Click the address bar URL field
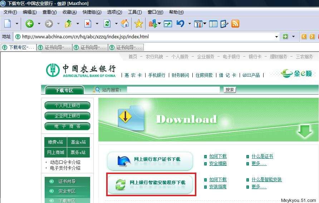The image size is (319, 203). pos(147,37)
